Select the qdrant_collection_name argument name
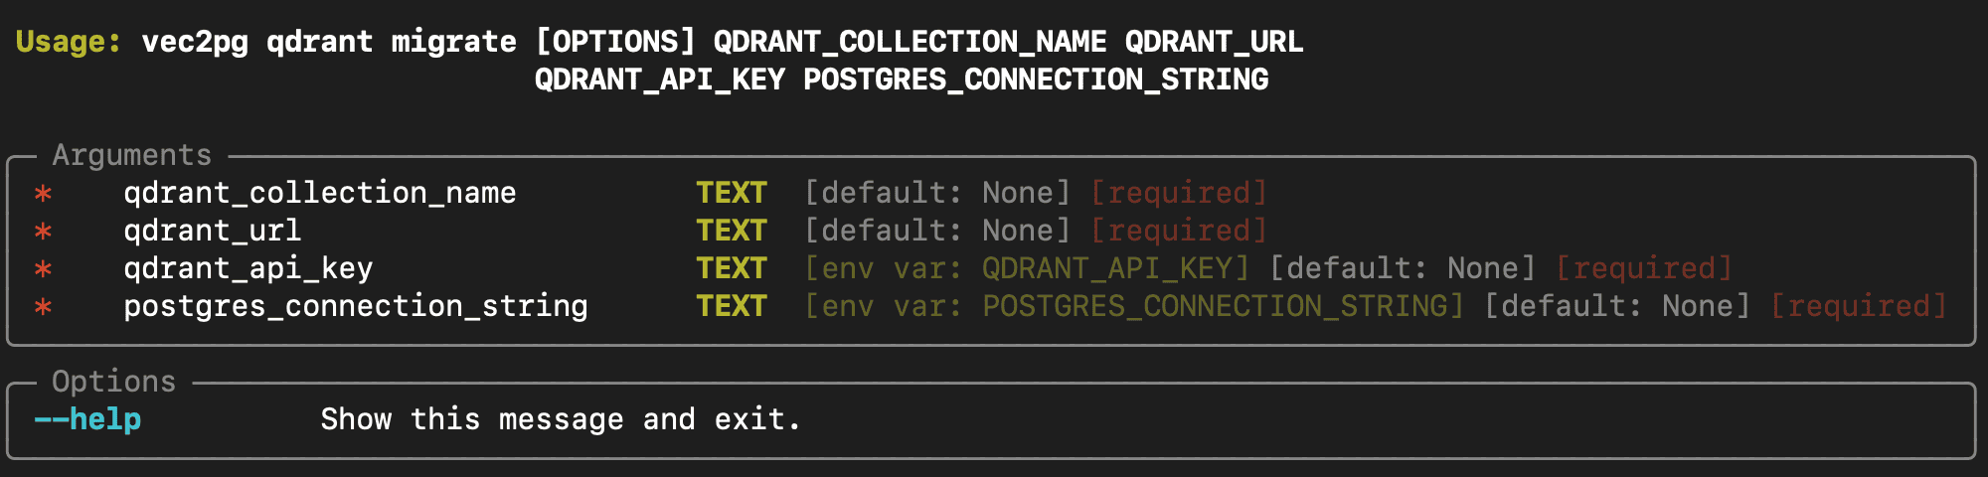Screen dimensions: 1988x477 (320, 193)
